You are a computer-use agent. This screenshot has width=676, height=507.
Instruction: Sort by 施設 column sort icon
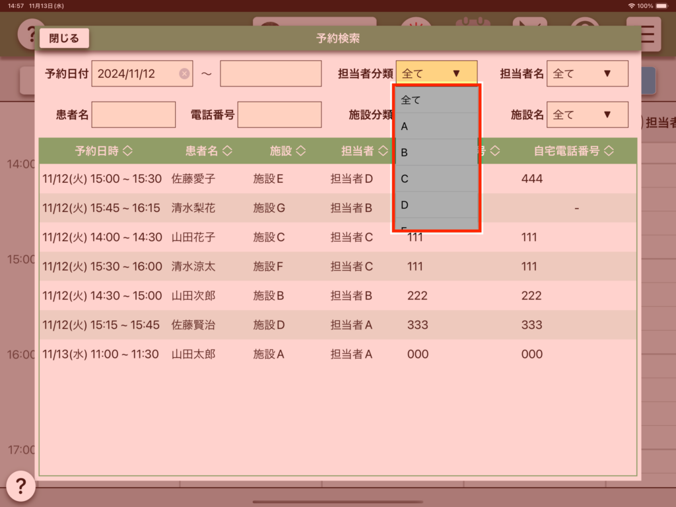(x=300, y=151)
